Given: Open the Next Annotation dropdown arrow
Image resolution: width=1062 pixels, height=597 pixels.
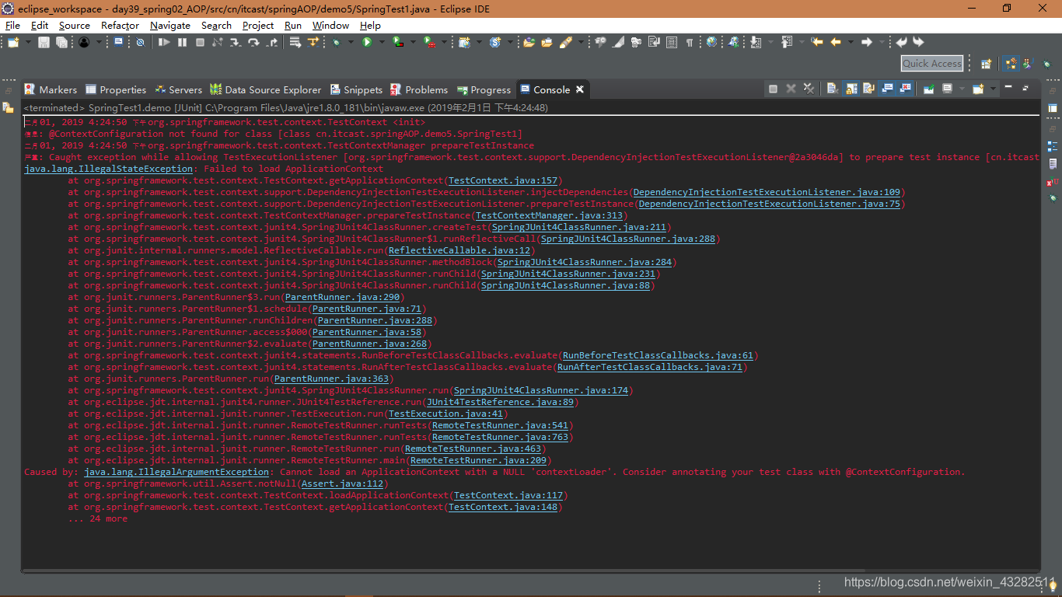Looking at the screenshot, I should click(x=770, y=42).
